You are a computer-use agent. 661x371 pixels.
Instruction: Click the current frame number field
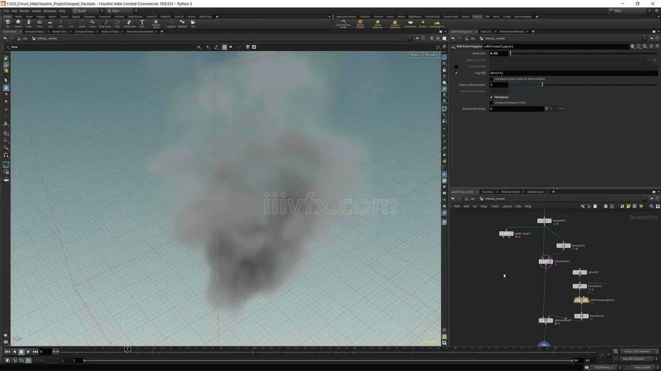45,352
